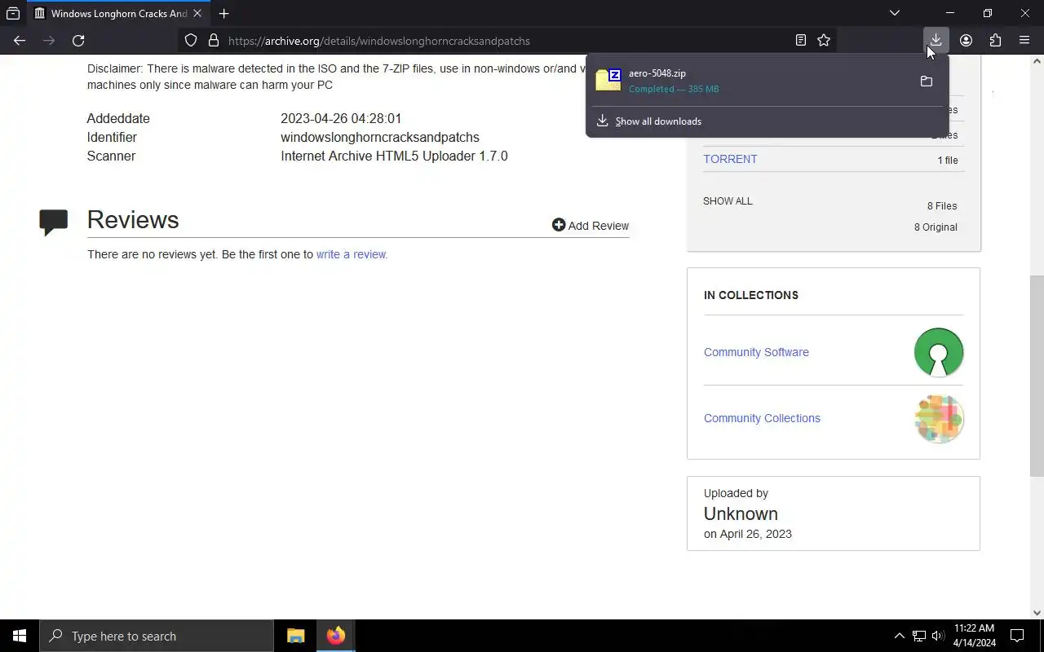Viewport: 1044px width, 652px height.
Task: Close the Windows Longhorn Cracks tab
Action: pyautogui.click(x=197, y=14)
